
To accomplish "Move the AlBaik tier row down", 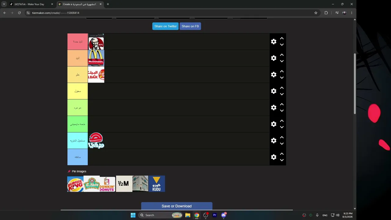I will click(282, 78).
